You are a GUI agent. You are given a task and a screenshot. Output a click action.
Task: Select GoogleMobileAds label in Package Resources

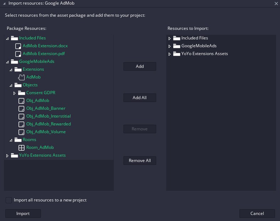click(x=37, y=61)
